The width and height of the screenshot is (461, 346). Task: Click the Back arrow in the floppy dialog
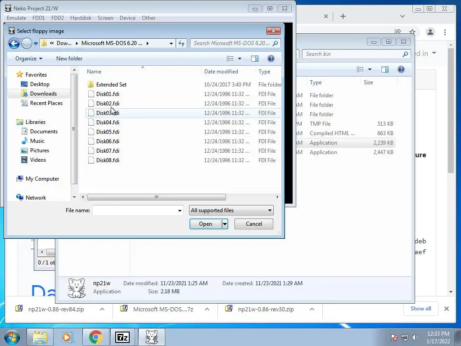click(x=14, y=44)
